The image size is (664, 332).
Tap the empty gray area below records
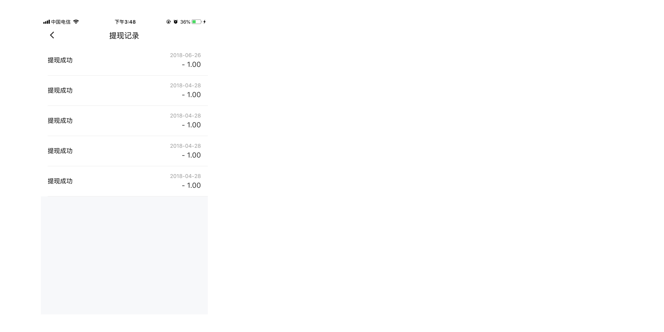point(124,255)
